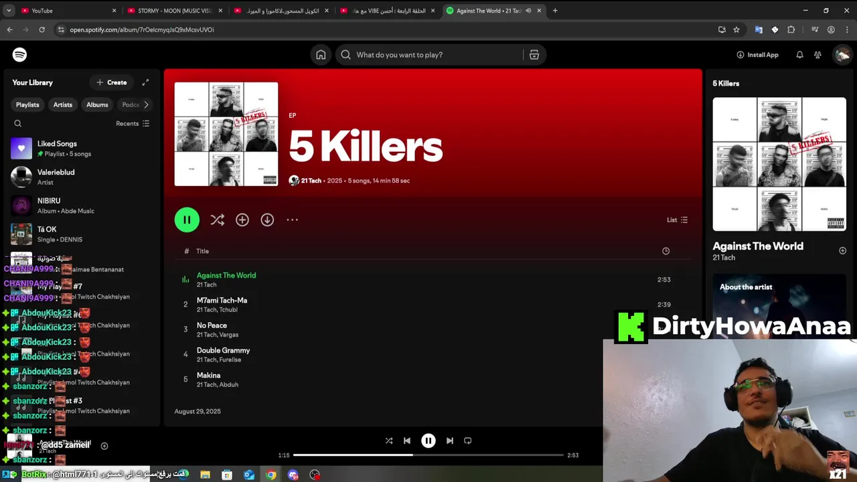The width and height of the screenshot is (857, 482).
Task: Open the profile avatar menu
Action: click(x=842, y=55)
